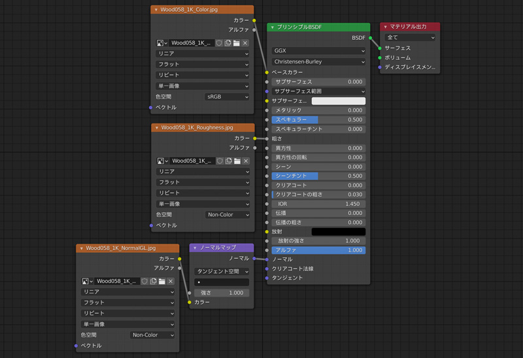The height and width of the screenshot is (358, 523).
Task: Unlink image with X in NormalGL node
Action: pyautogui.click(x=171, y=282)
